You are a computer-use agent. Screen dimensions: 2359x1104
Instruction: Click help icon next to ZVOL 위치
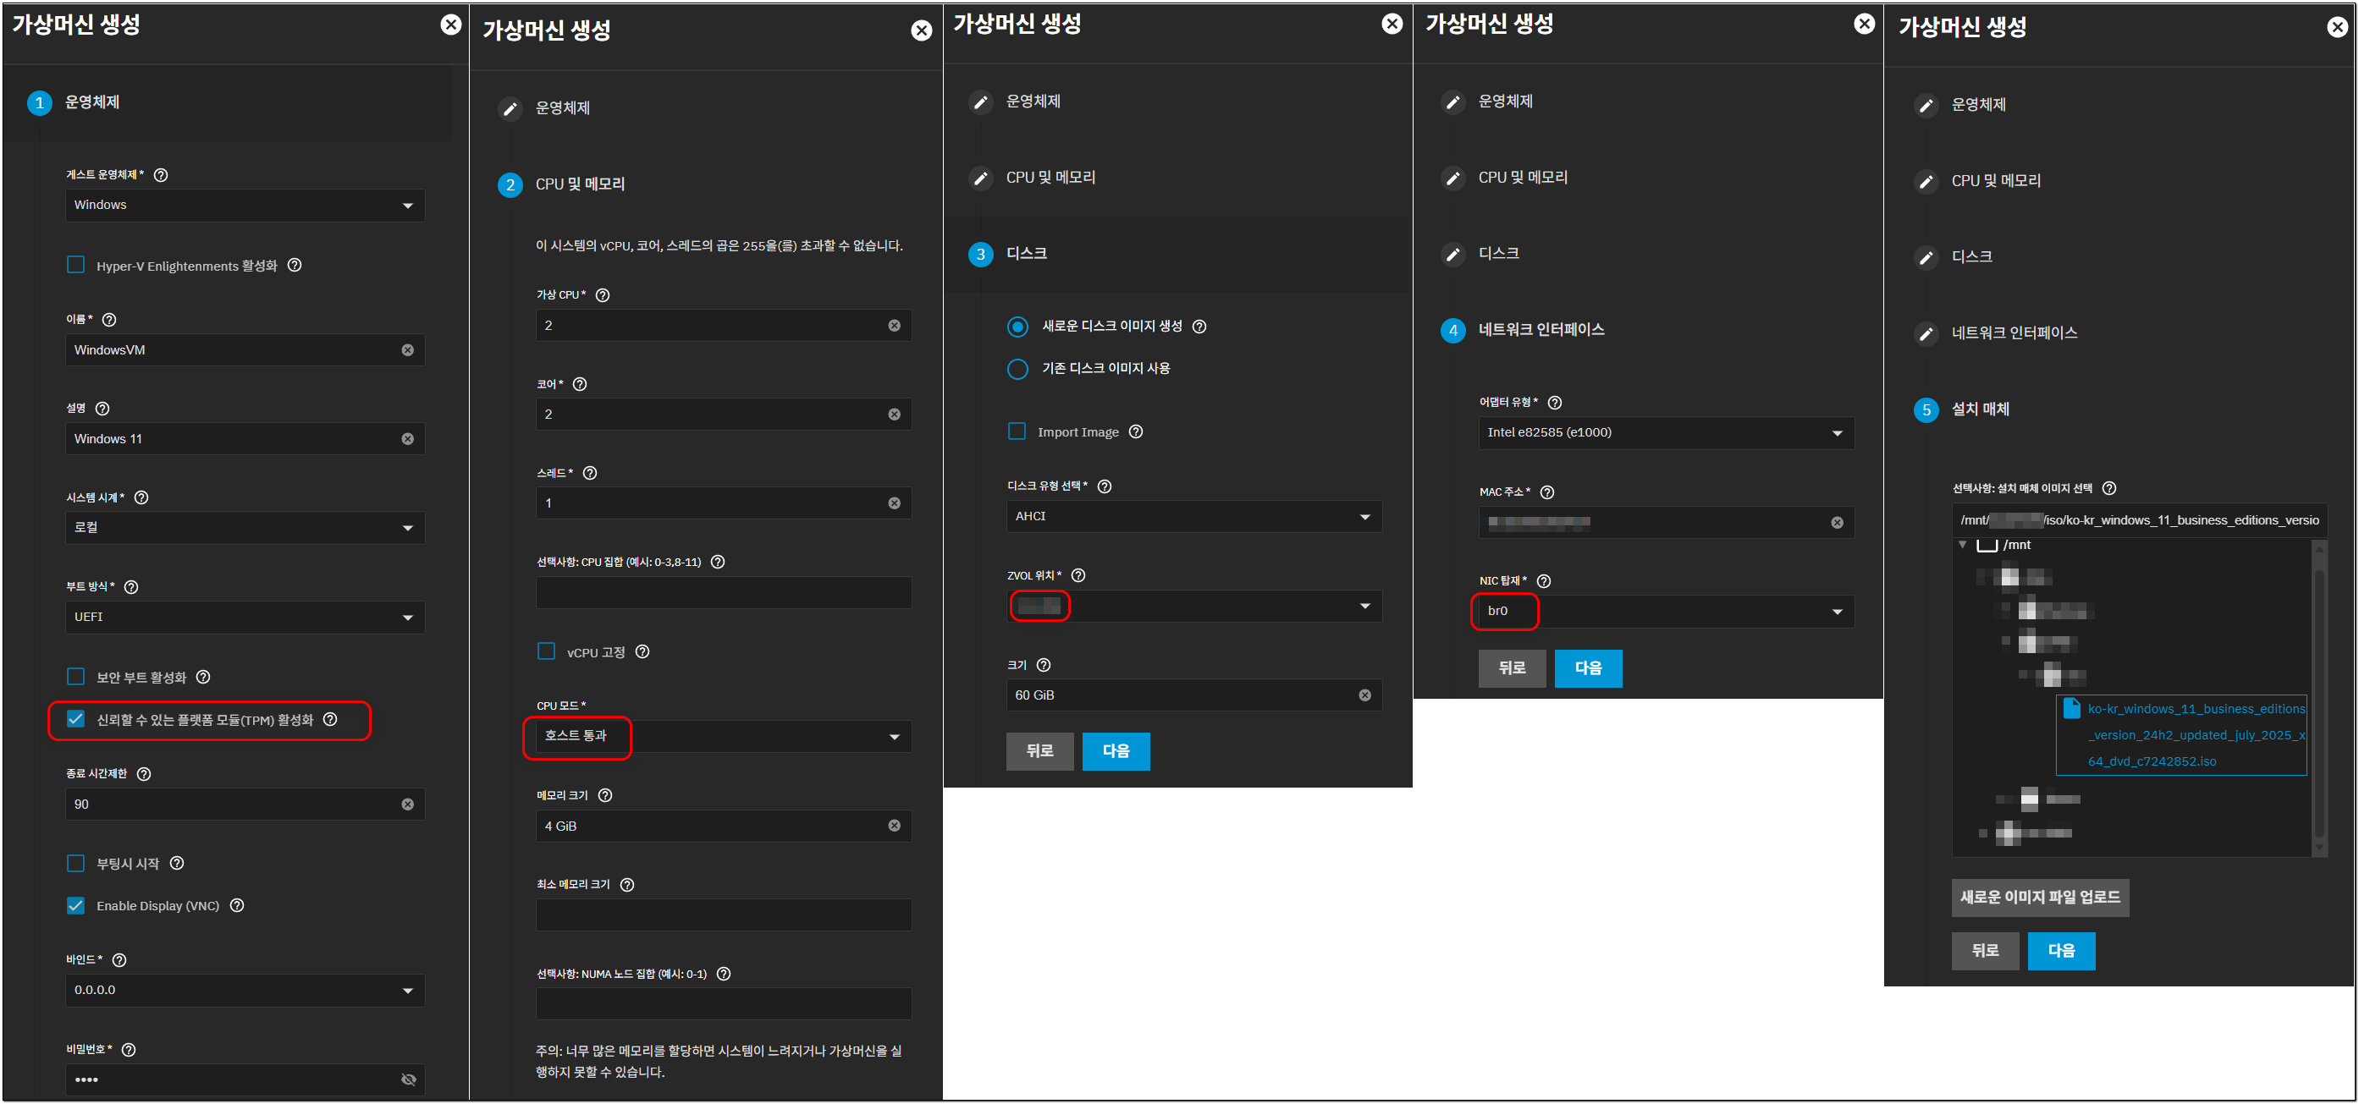1078,576
